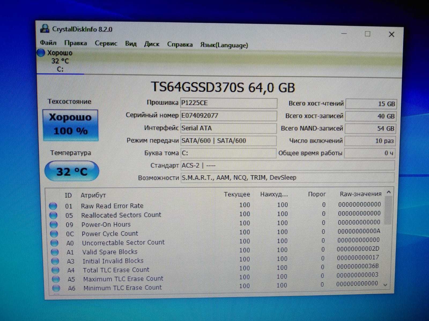Click the Текущее column header
429x321 pixels.
click(237, 194)
